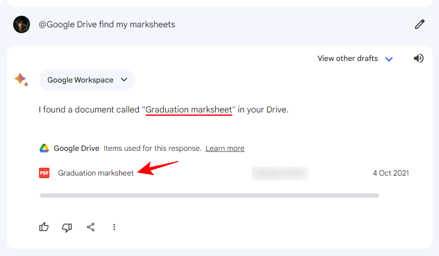Click the Gemini sparkle icon

coord(22,80)
